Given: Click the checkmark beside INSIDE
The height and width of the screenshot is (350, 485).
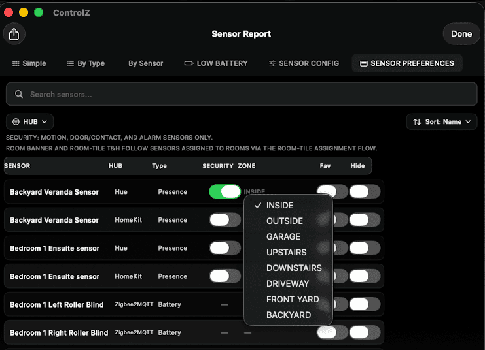Looking at the screenshot, I should coord(258,205).
